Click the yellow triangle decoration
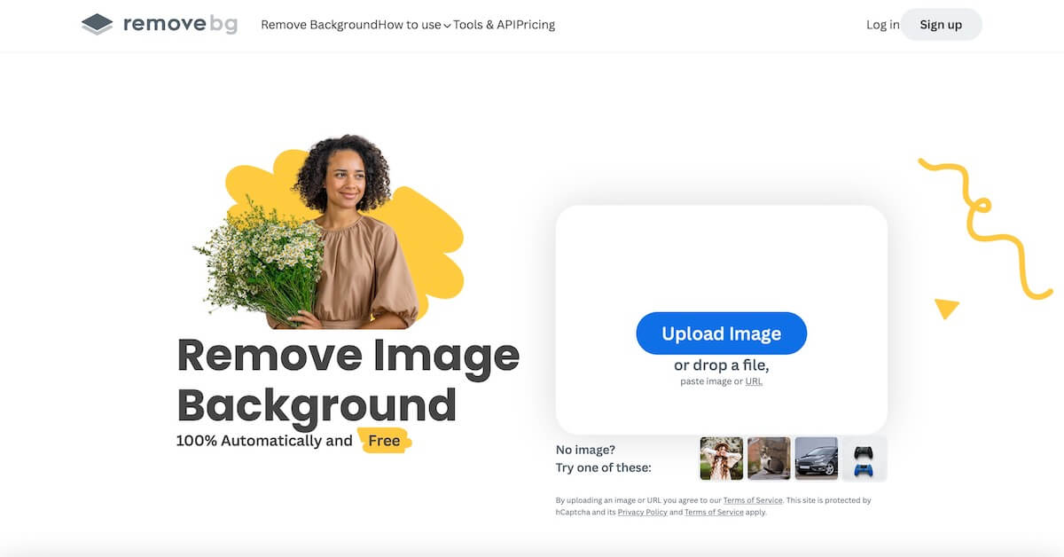1064x557 pixels. (946, 308)
